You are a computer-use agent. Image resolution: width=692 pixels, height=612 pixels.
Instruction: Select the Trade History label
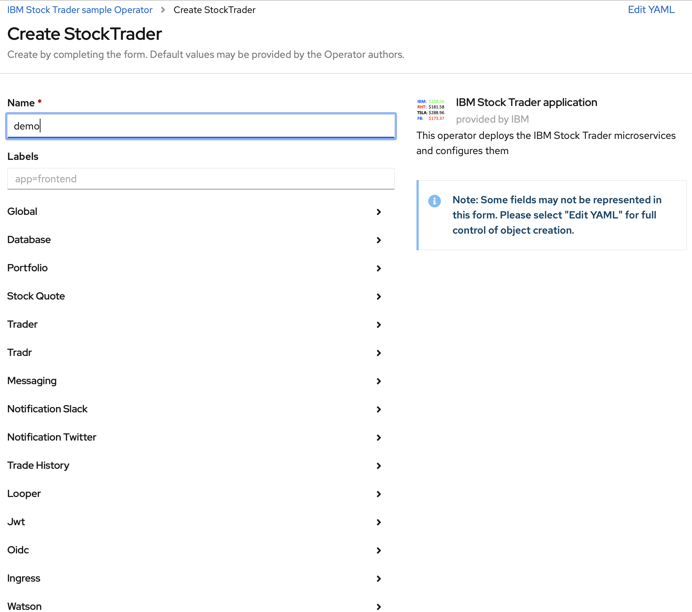[38, 466]
